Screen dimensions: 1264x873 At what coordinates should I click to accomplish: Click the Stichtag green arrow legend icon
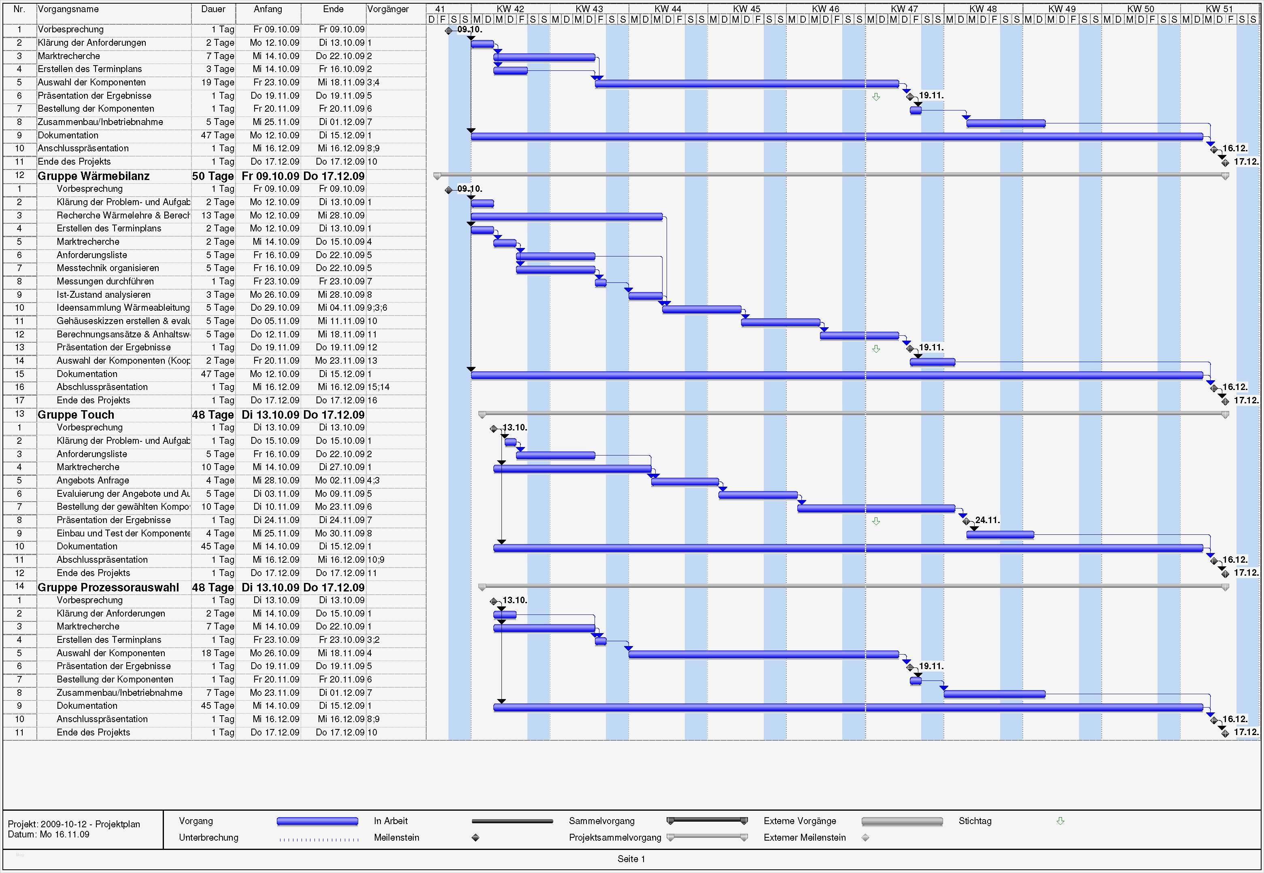click(x=1060, y=821)
